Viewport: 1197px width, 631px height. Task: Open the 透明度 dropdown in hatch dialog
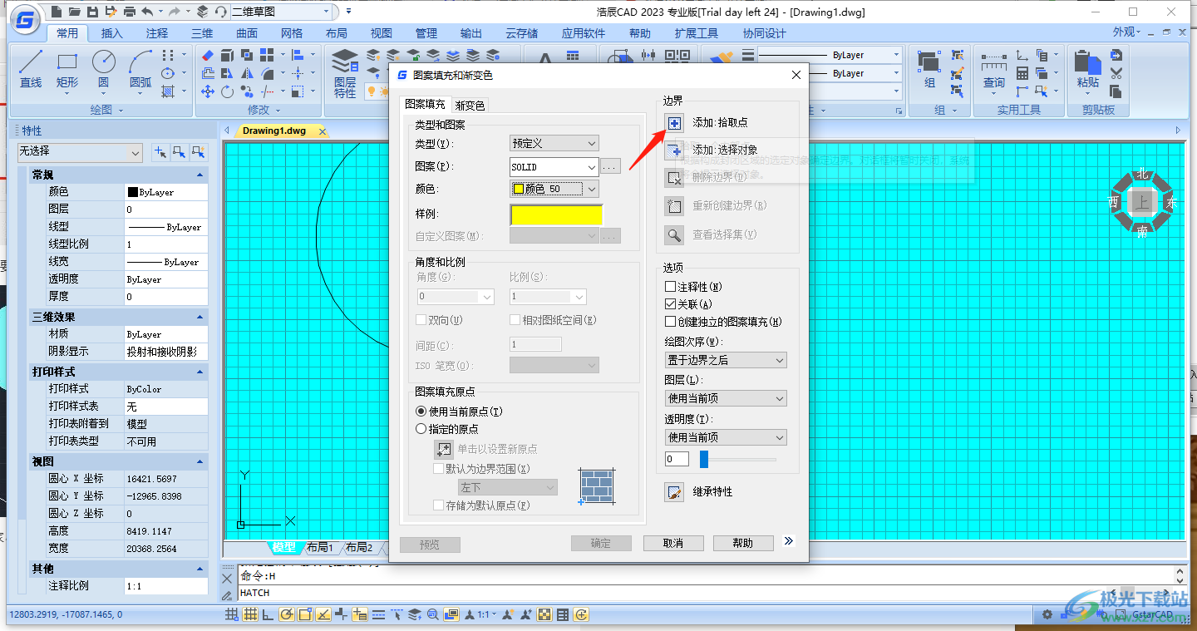point(727,437)
